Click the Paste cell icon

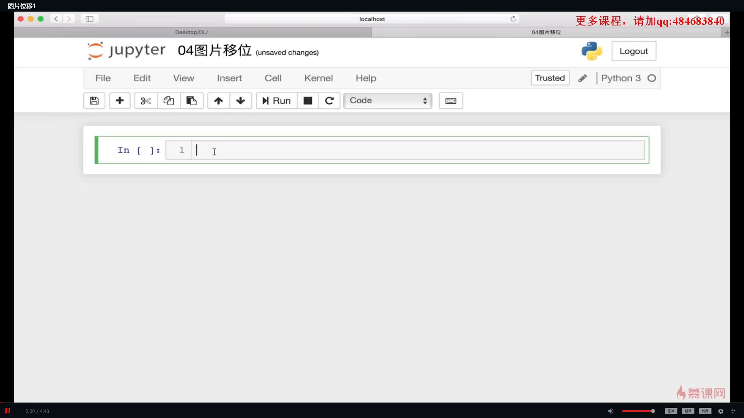tap(191, 101)
